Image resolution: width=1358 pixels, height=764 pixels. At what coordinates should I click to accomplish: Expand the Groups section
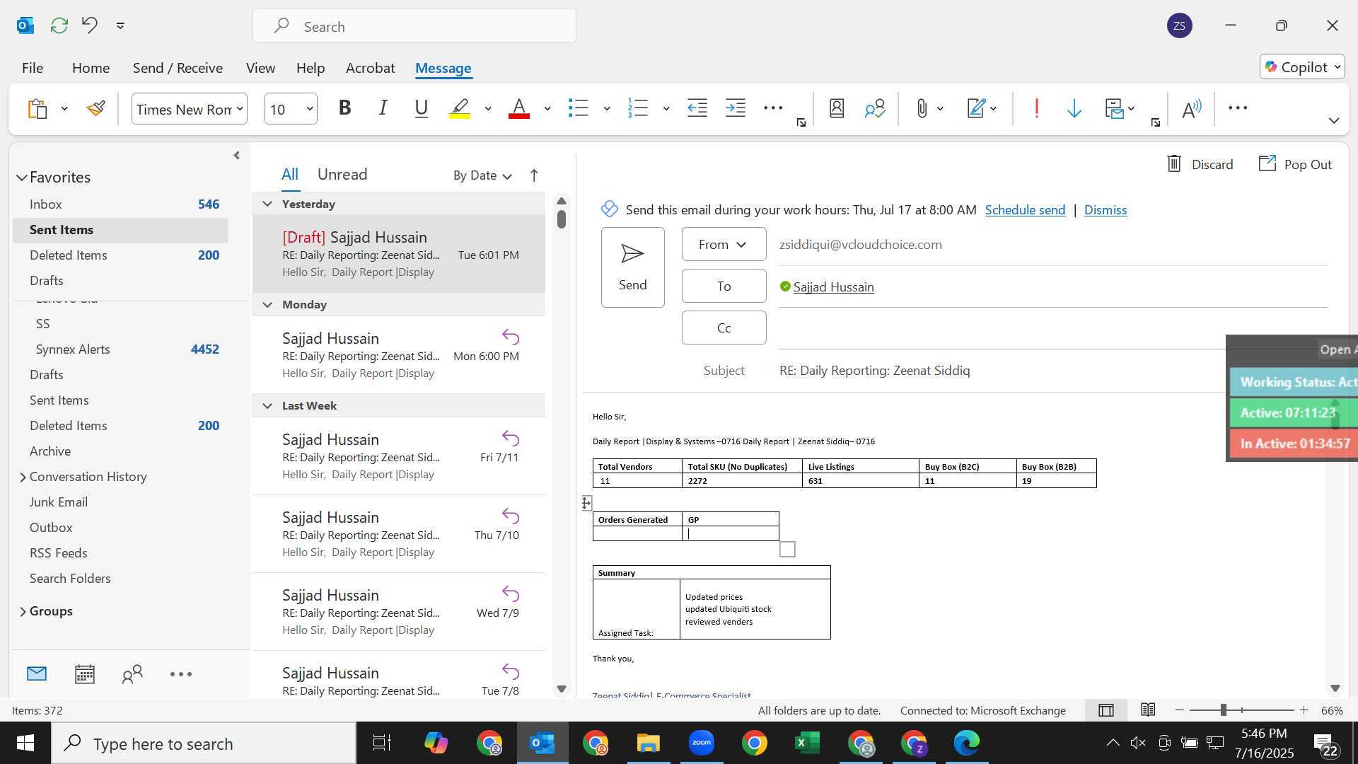pyautogui.click(x=23, y=611)
